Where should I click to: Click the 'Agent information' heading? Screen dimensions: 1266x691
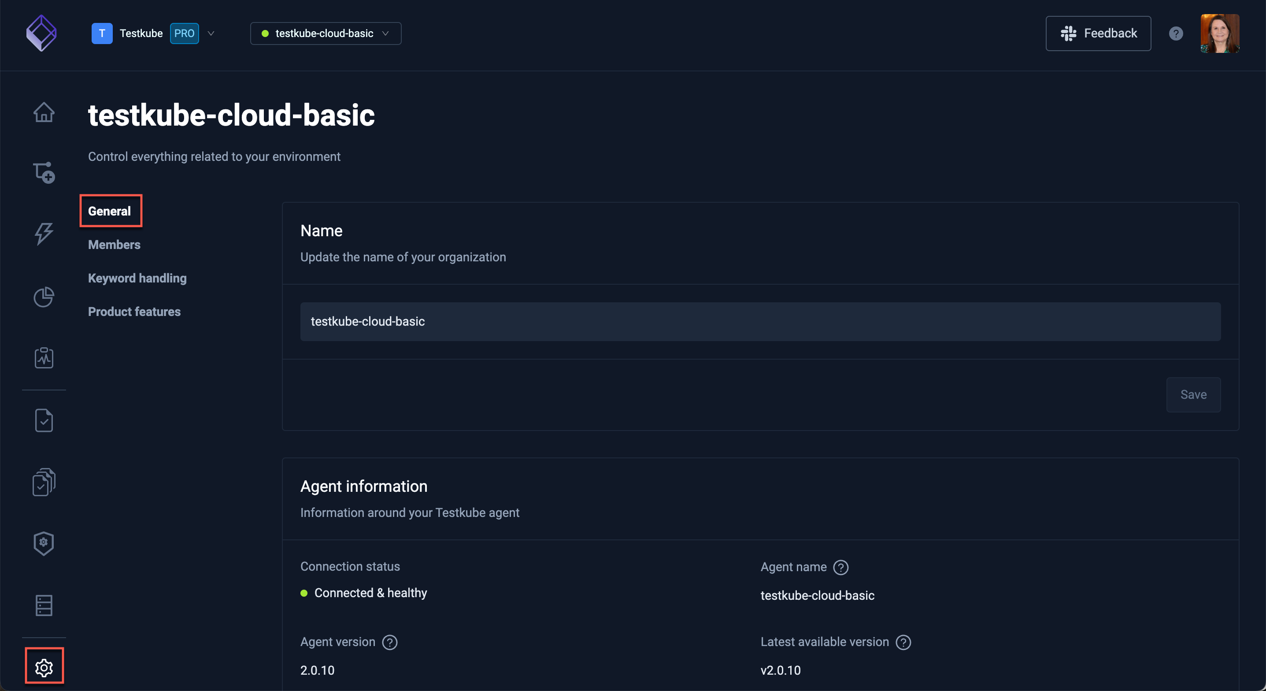point(364,487)
